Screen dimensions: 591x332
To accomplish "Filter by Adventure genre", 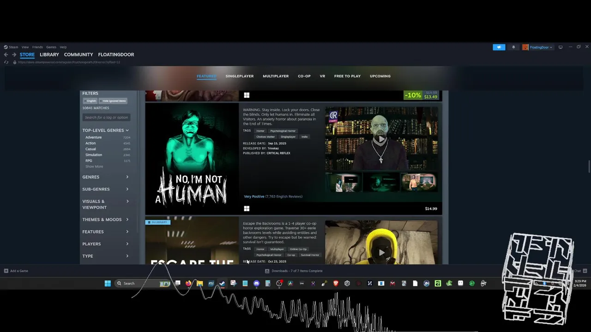I will pos(93,137).
